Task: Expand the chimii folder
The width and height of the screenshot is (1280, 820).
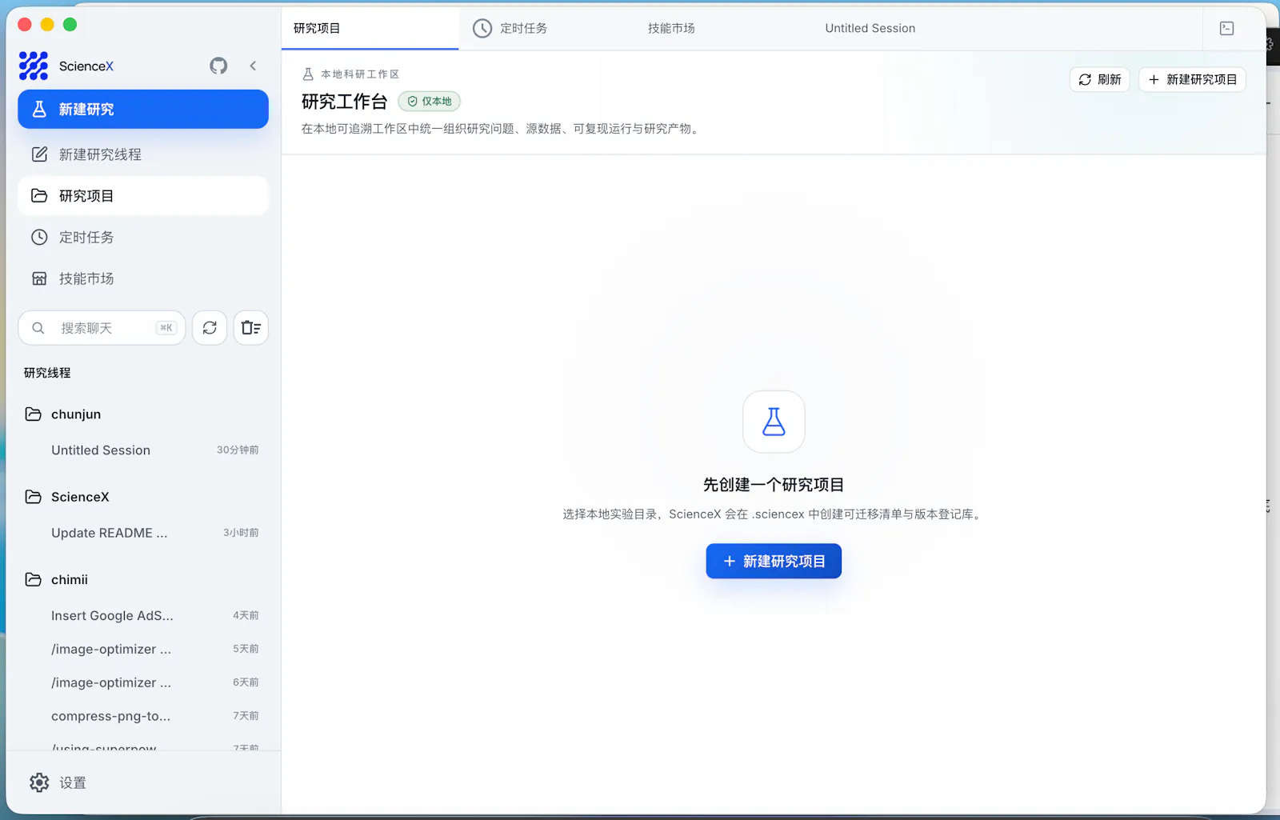Action: (x=143, y=579)
